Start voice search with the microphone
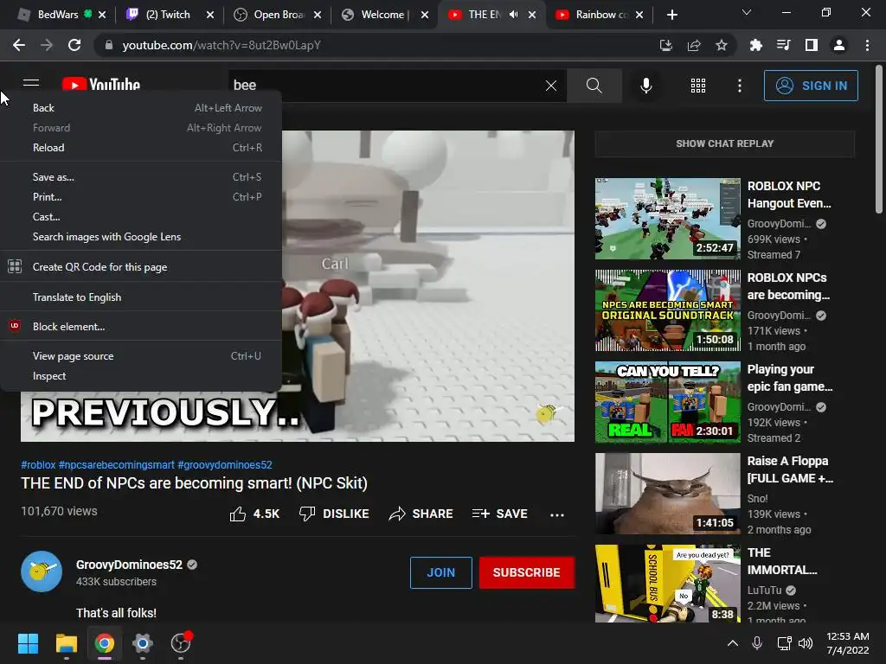This screenshot has height=664, width=886. [x=646, y=86]
